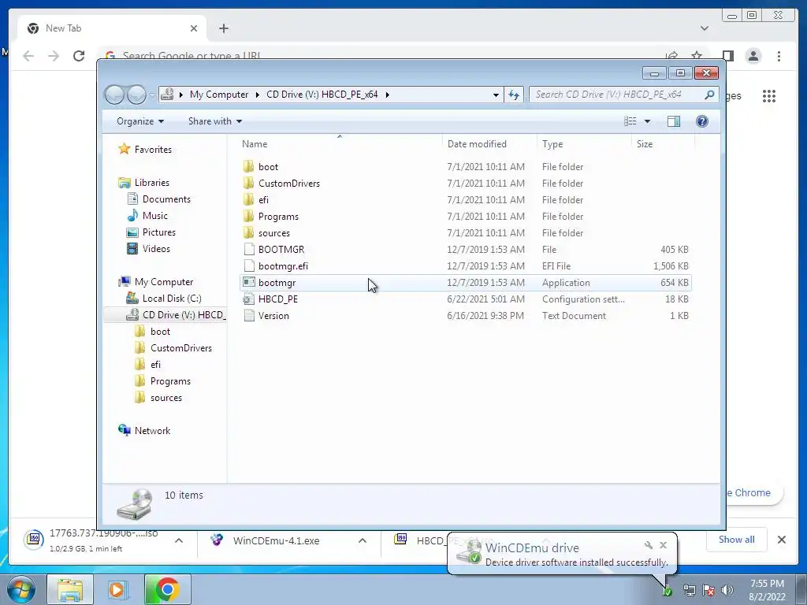Screen dimensions: 807x605
Task: Select the Version text document
Action: click(273, 316)
